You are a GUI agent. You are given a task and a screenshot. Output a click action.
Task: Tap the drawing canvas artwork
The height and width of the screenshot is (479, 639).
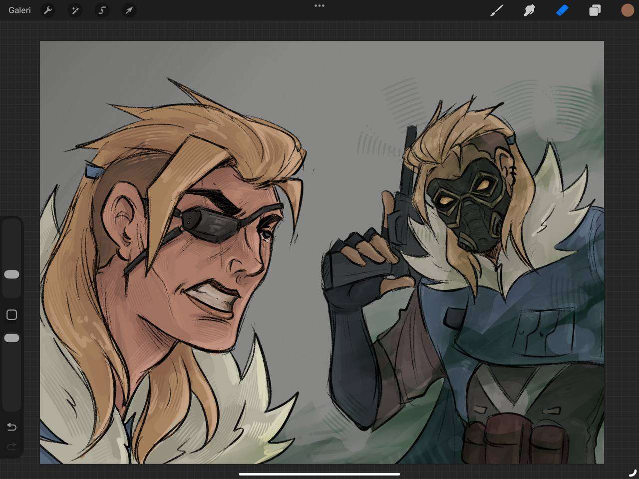coord(322,252)
